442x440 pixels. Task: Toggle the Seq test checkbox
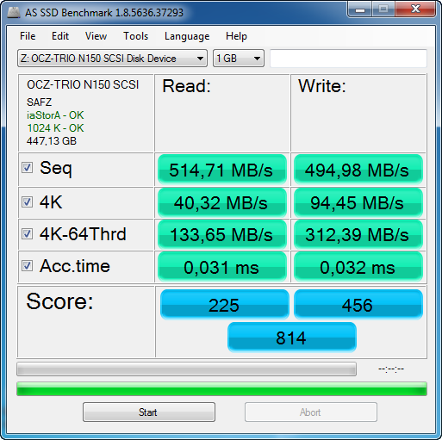tap(27, 168)
